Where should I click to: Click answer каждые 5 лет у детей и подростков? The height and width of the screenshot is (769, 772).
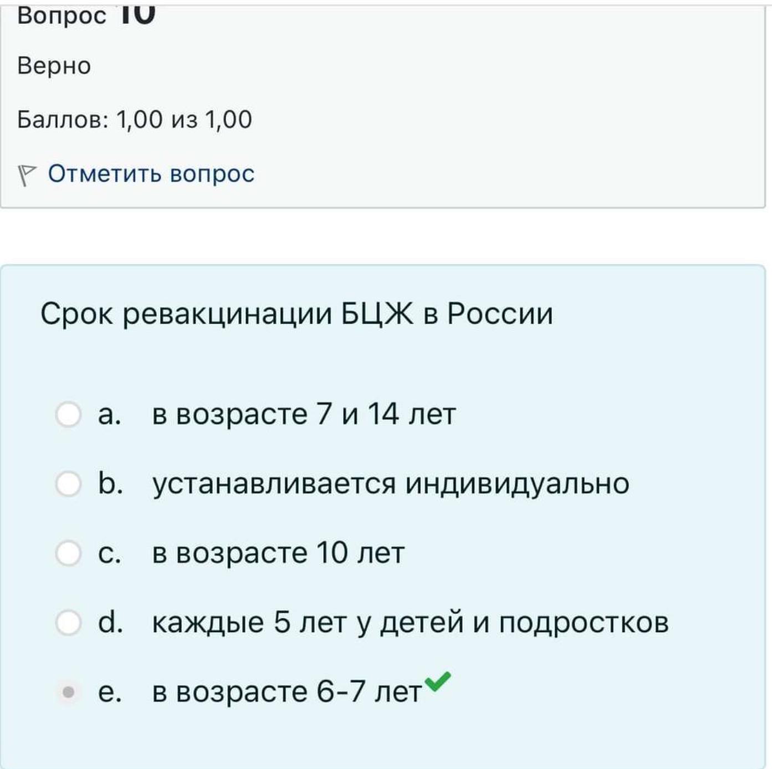410,623
